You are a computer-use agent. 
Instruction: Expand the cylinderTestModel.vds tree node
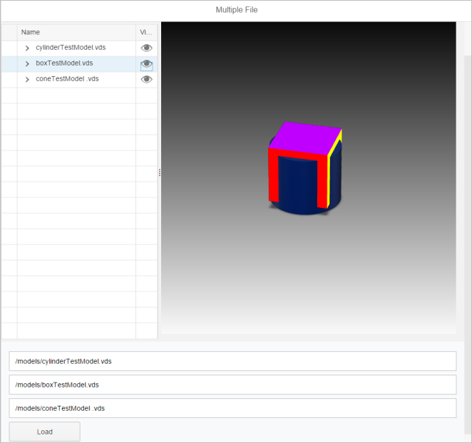pyautogui.click(x=27, y=48)
